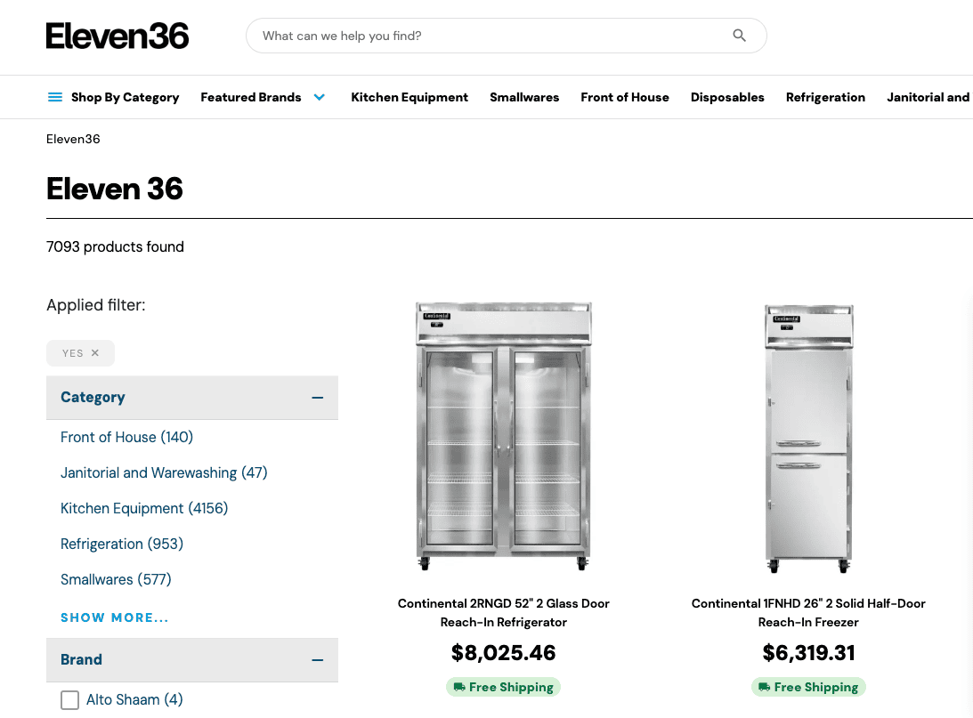Viewport: 973px width, 718px height.
Task: Focus the product search field
Action: (x=507, y=36)
